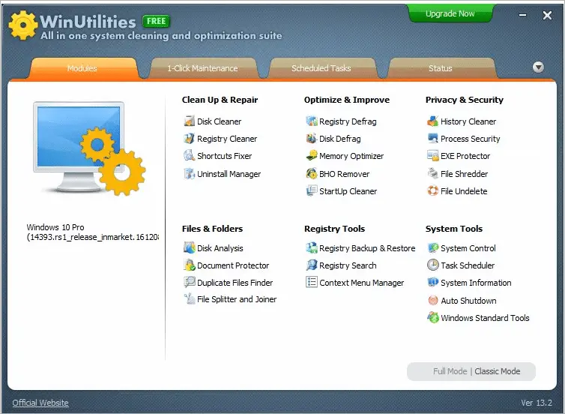565x414 pixels.
Task: Switch to the Status tab
Action: click(441, 68)
